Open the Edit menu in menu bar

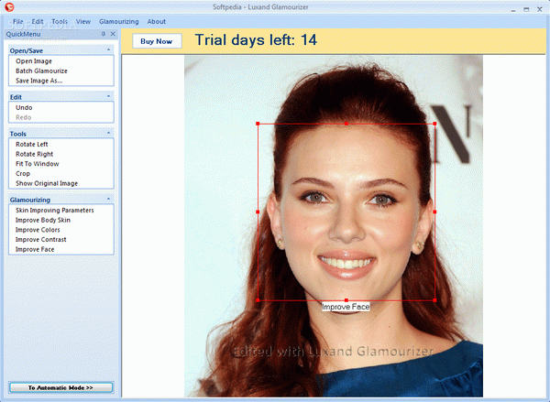click(x=38, y=21)
